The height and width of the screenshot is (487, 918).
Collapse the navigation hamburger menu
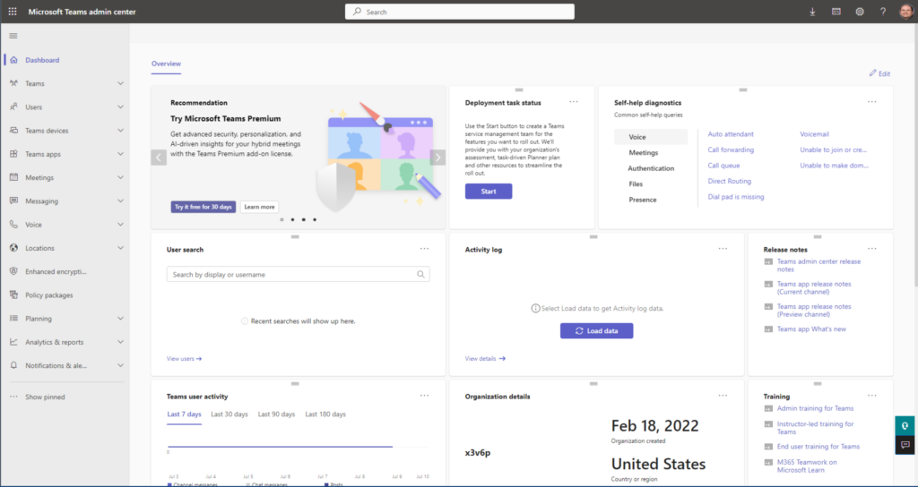coord(13,36)
